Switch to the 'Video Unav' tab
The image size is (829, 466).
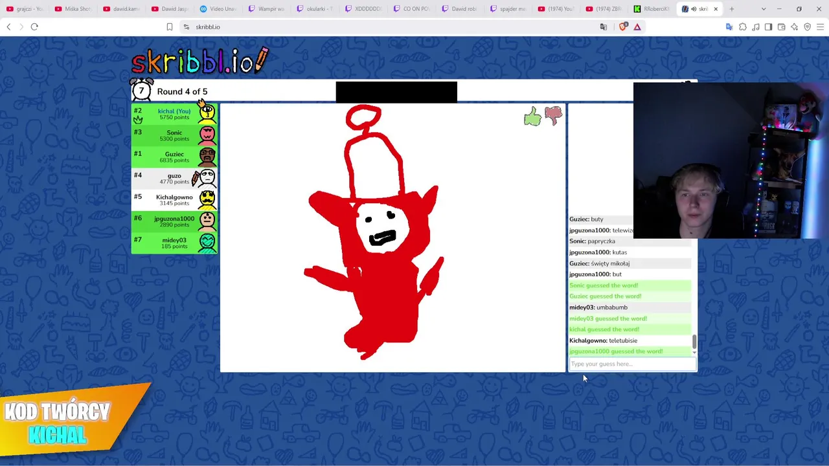click(220, 9)
